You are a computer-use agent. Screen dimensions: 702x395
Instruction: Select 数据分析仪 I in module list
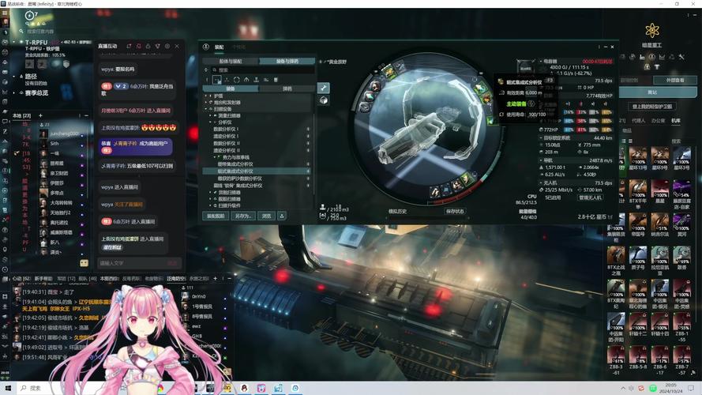tap(227, 129)
